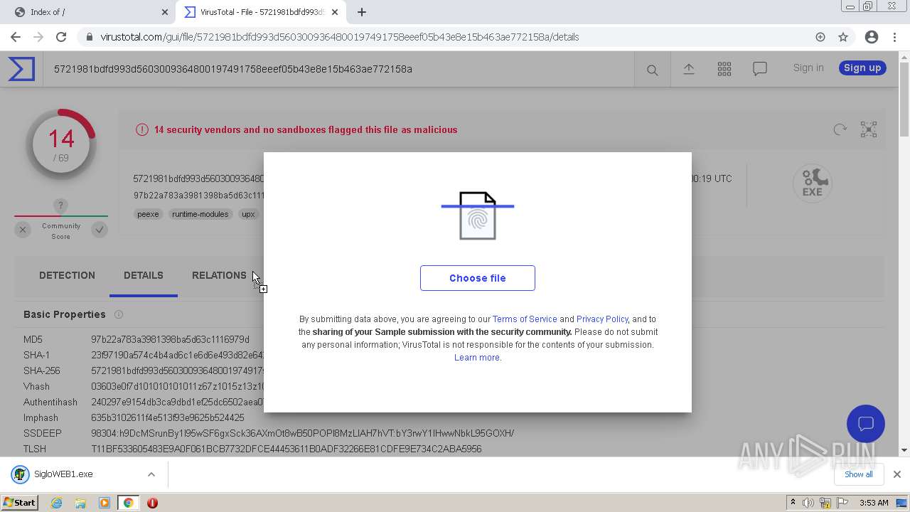
Task: Open Internet Explorer from taskbar
Action: pos(56,503)
